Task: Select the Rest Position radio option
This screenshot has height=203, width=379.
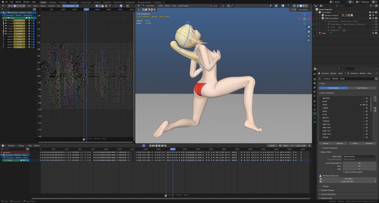Action: (x=362, y=88)
